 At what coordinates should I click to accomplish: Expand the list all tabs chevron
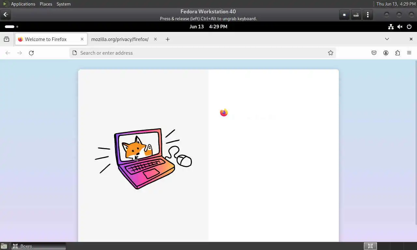[387, 39]
